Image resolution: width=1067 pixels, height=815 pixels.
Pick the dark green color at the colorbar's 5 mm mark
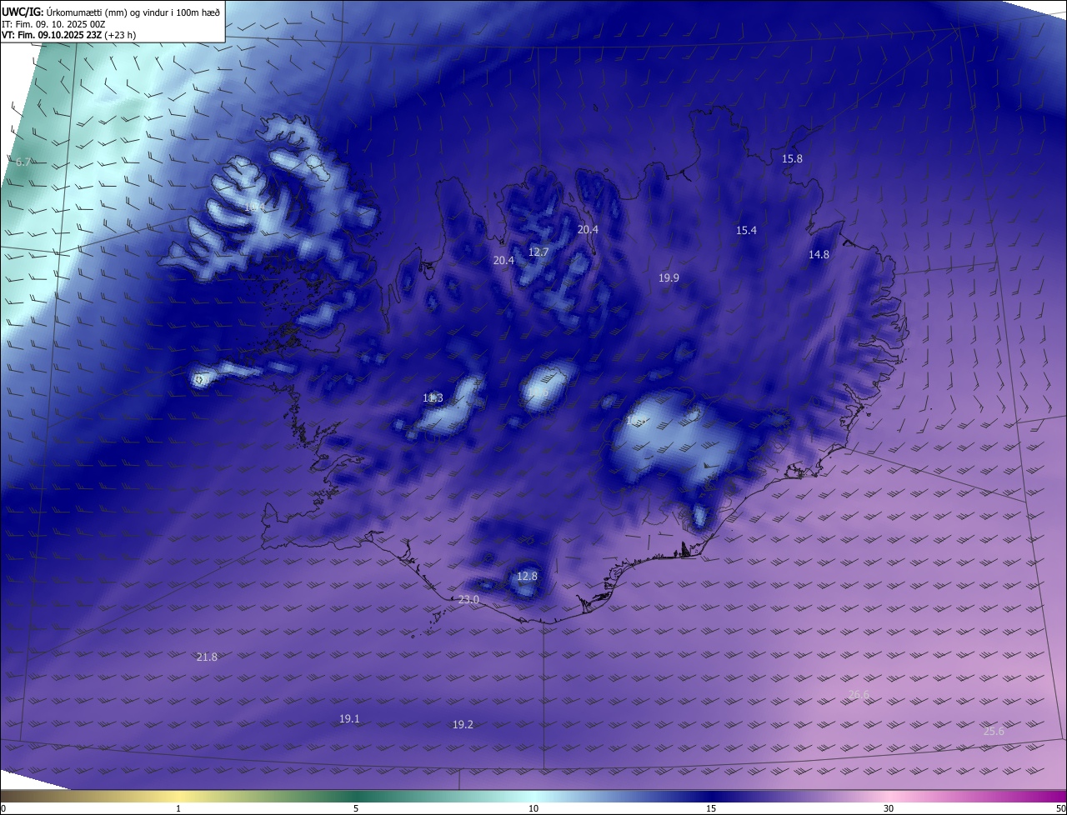356,796
